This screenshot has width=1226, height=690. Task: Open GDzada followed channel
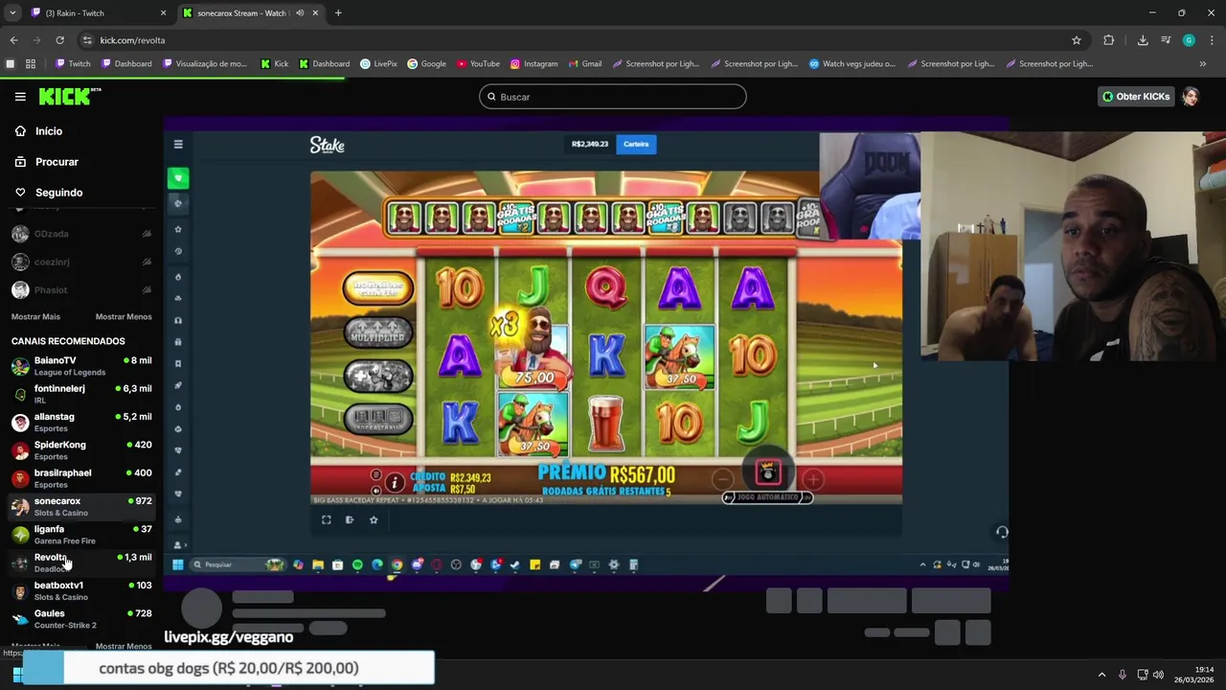click(81, 234)
